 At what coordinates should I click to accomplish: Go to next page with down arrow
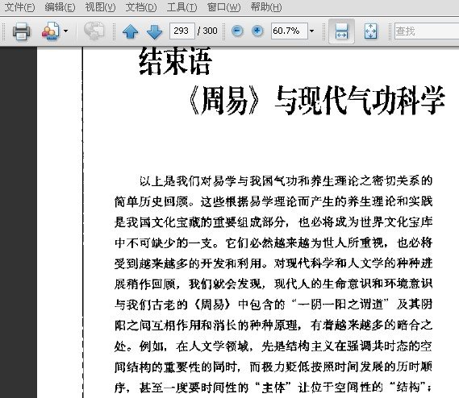[x=154, y=31]
